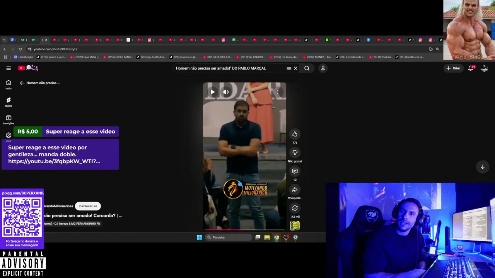Open the MotivandoMilionarioss channel name
495x278 pixels.
pos(58,206)
